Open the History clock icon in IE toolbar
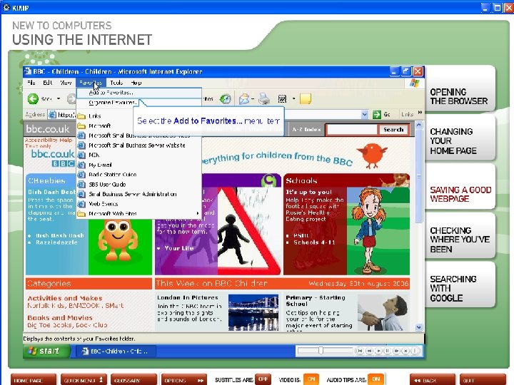This screenshot has width=514, height=385. point(225,98)
